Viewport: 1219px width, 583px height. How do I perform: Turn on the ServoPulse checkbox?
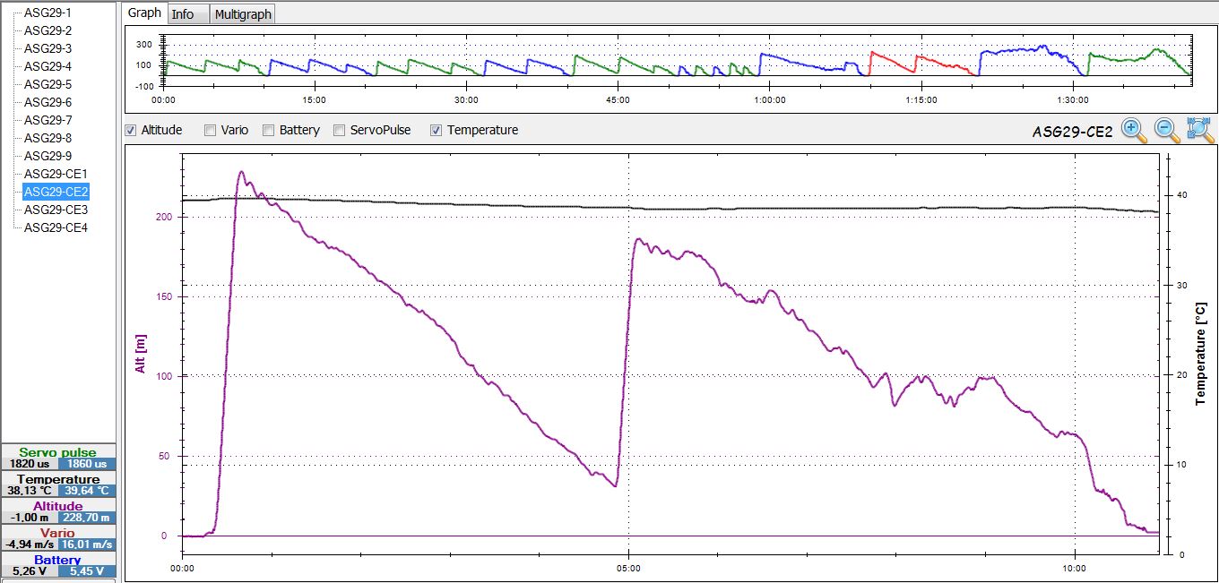[x=340, y=131]
